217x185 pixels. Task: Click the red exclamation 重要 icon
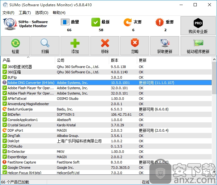coord(160,22)
